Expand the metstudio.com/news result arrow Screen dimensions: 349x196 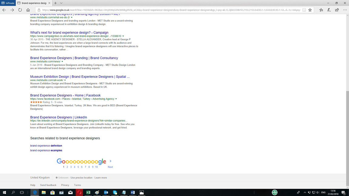click(x=62, y=62)
